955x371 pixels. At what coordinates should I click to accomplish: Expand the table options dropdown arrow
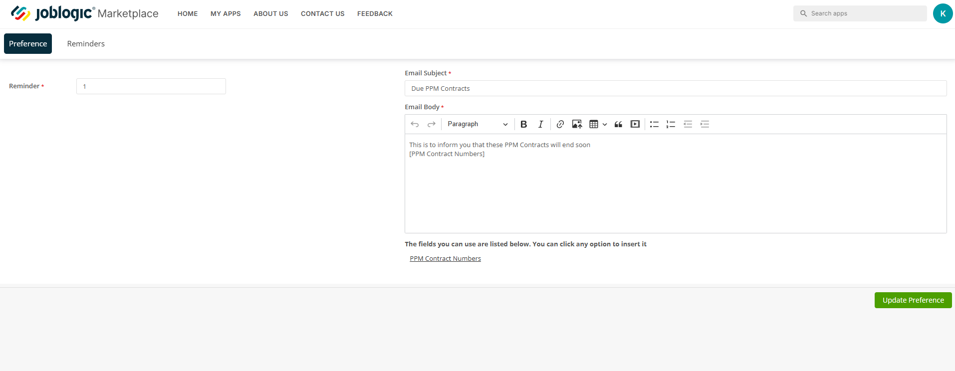click(605, 124)
